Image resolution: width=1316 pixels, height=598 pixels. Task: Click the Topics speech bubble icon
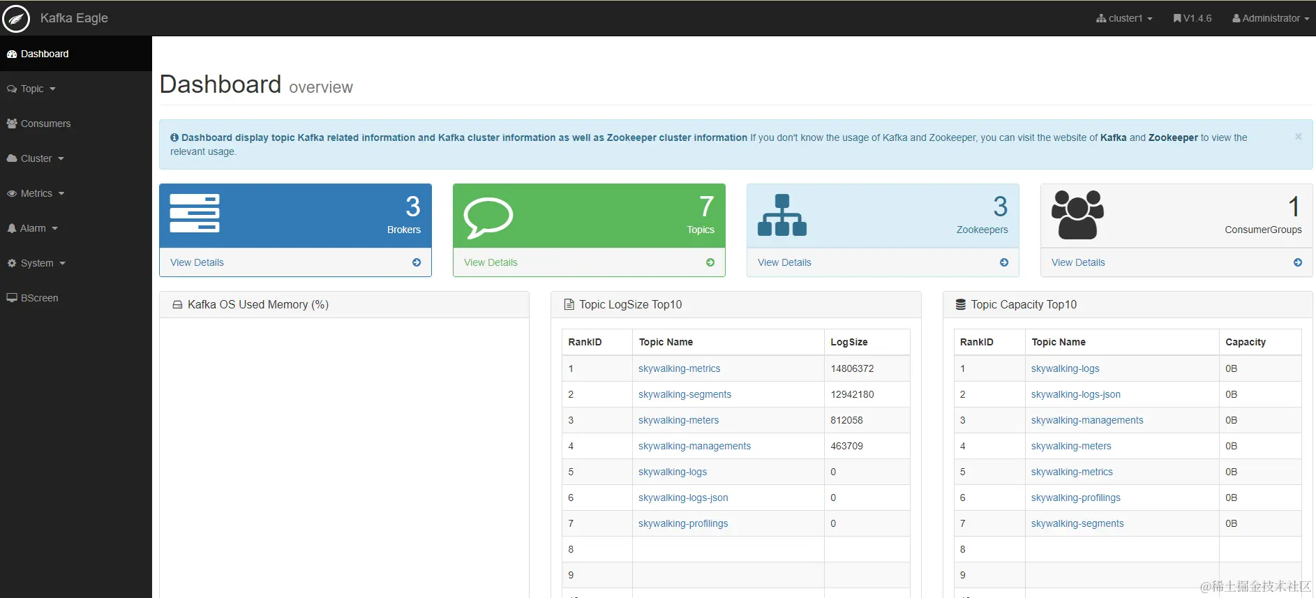tap(488, 218)
